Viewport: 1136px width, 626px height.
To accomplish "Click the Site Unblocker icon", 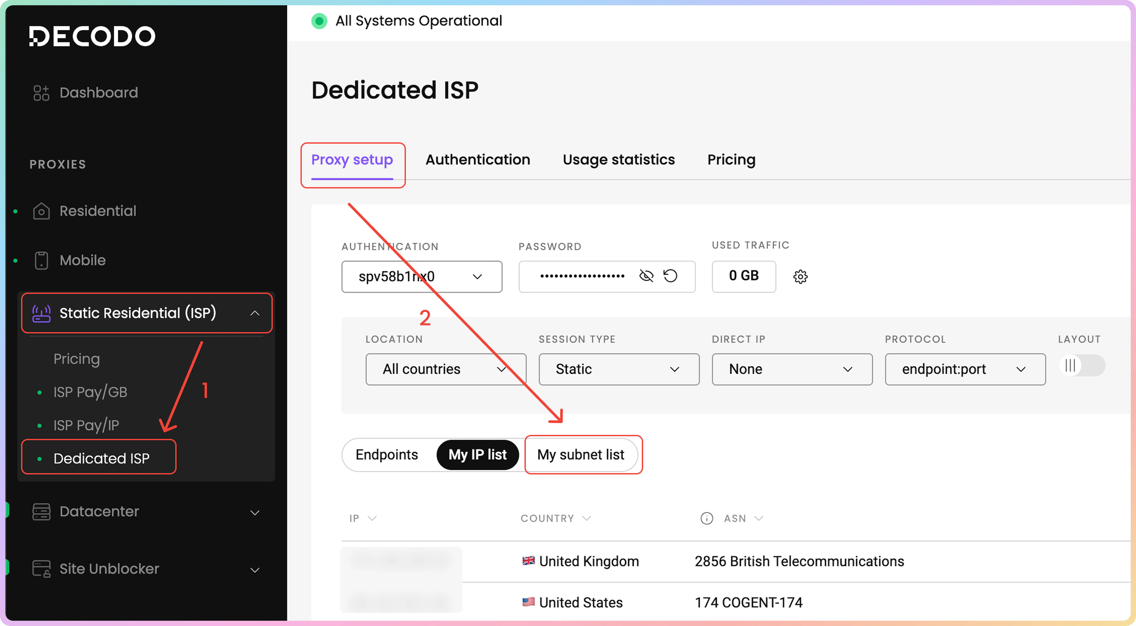I will [41, 569].
